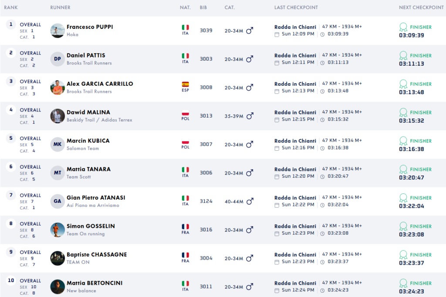Open Francesco PUPPI's runner profile
446x297 pixels.
90,27
